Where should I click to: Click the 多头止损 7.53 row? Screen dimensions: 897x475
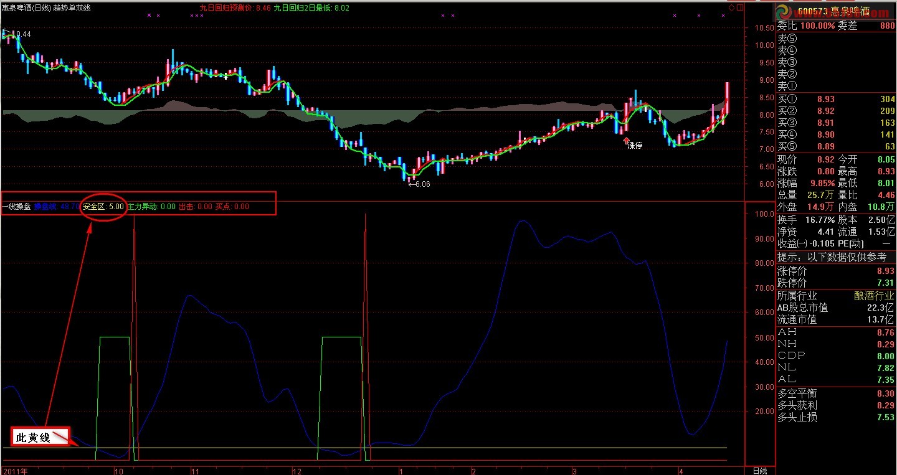pyautogui.click(x=836, y=417)
